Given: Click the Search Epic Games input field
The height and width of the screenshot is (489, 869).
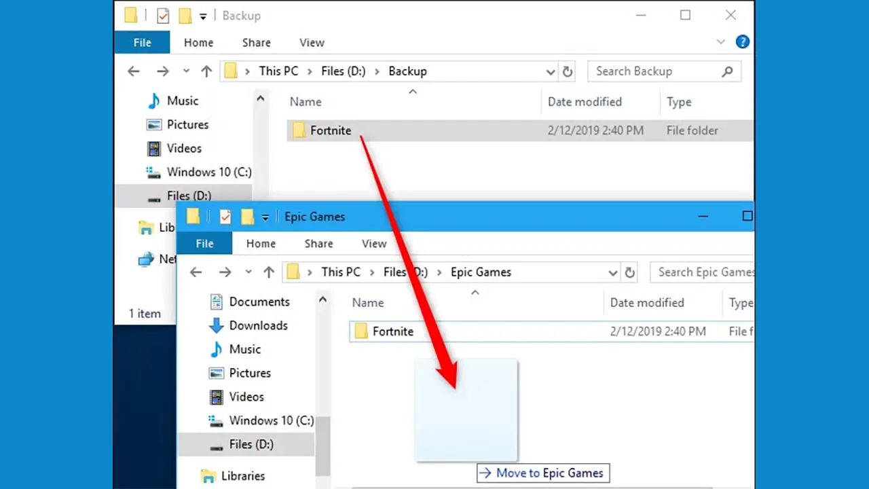Looking at the screenshot, I should [703, 272].
